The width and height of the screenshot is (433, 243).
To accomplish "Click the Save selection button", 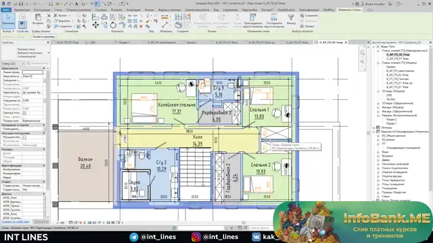I will [x=309, y=16].
